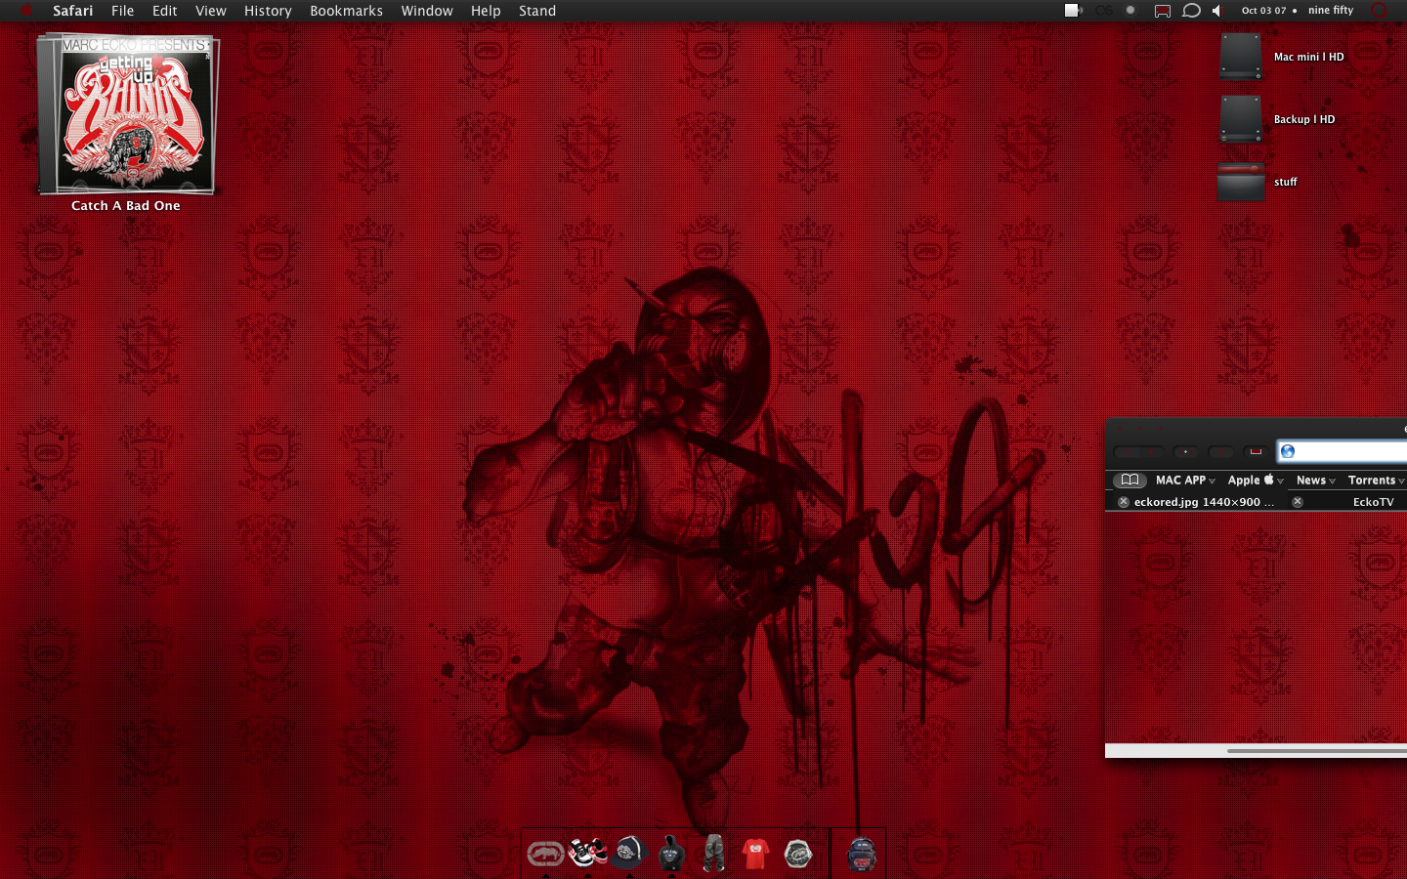Go forward in the Safari window
Screen dimensions: 1407x879
tap(1151, 451)
